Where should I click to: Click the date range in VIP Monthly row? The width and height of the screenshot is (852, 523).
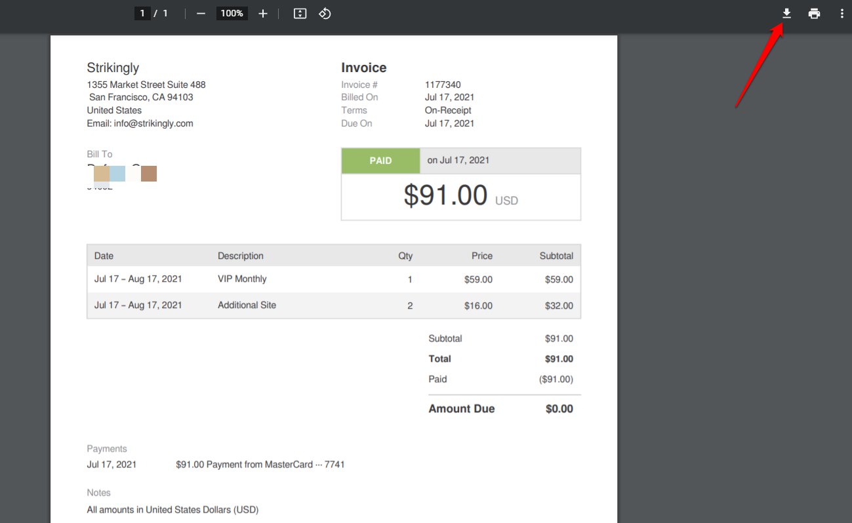click(138, 279)
